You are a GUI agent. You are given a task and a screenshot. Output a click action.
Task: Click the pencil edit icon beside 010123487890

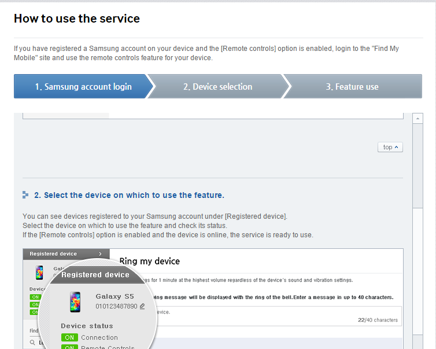tap(142, 306)
